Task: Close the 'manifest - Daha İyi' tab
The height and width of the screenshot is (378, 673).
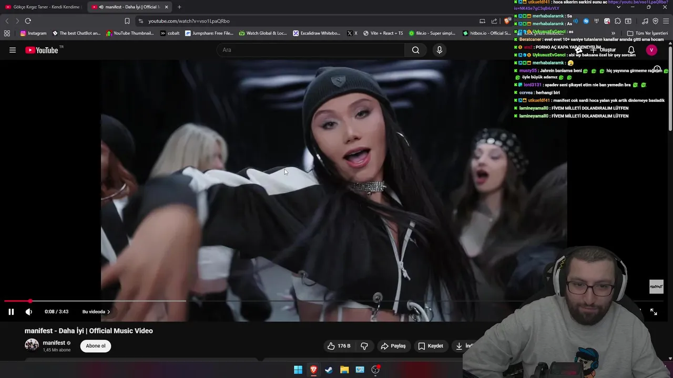Action: (166, 7)
